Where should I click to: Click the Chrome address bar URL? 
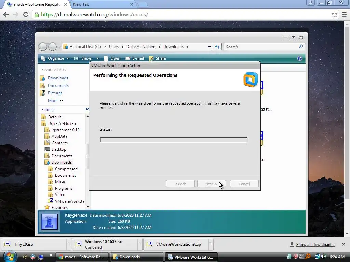click(94, 15)
